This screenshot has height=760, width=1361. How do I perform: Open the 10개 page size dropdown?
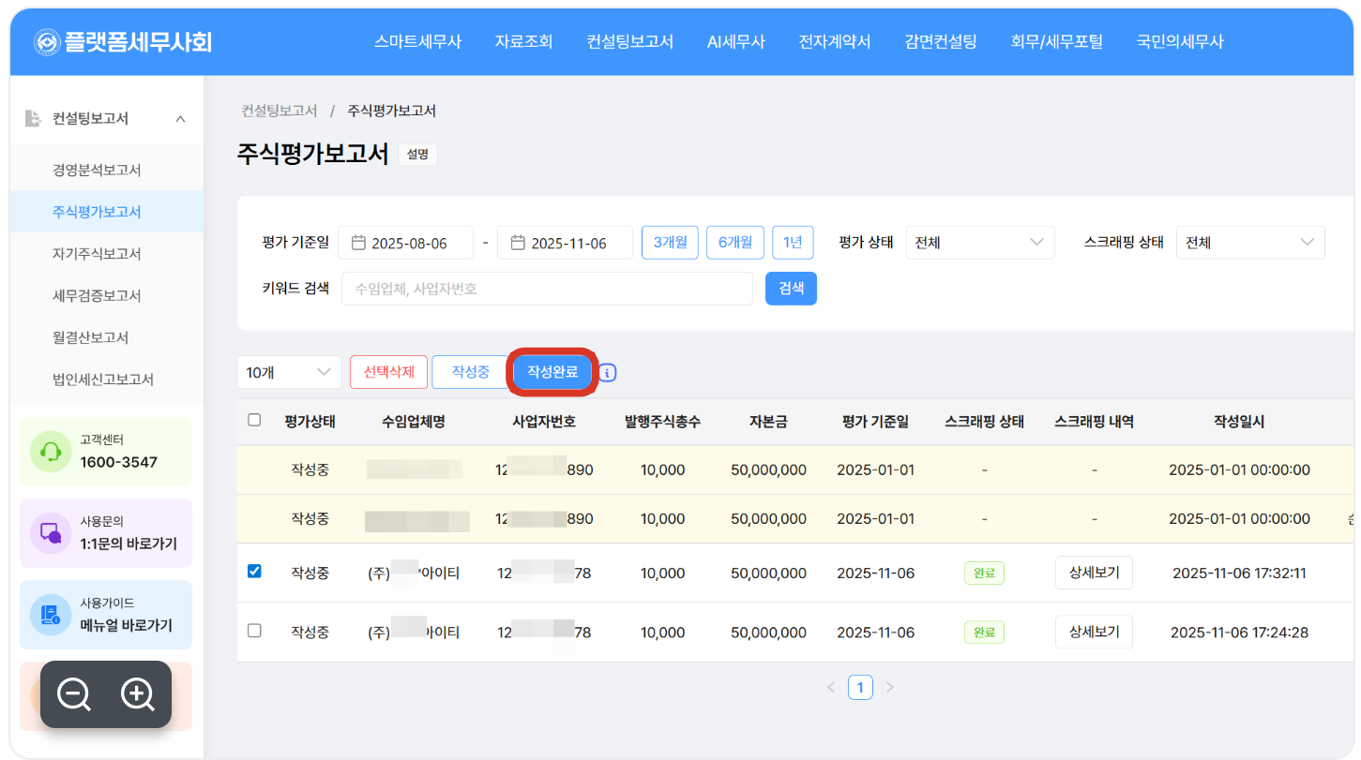point(290,372)
